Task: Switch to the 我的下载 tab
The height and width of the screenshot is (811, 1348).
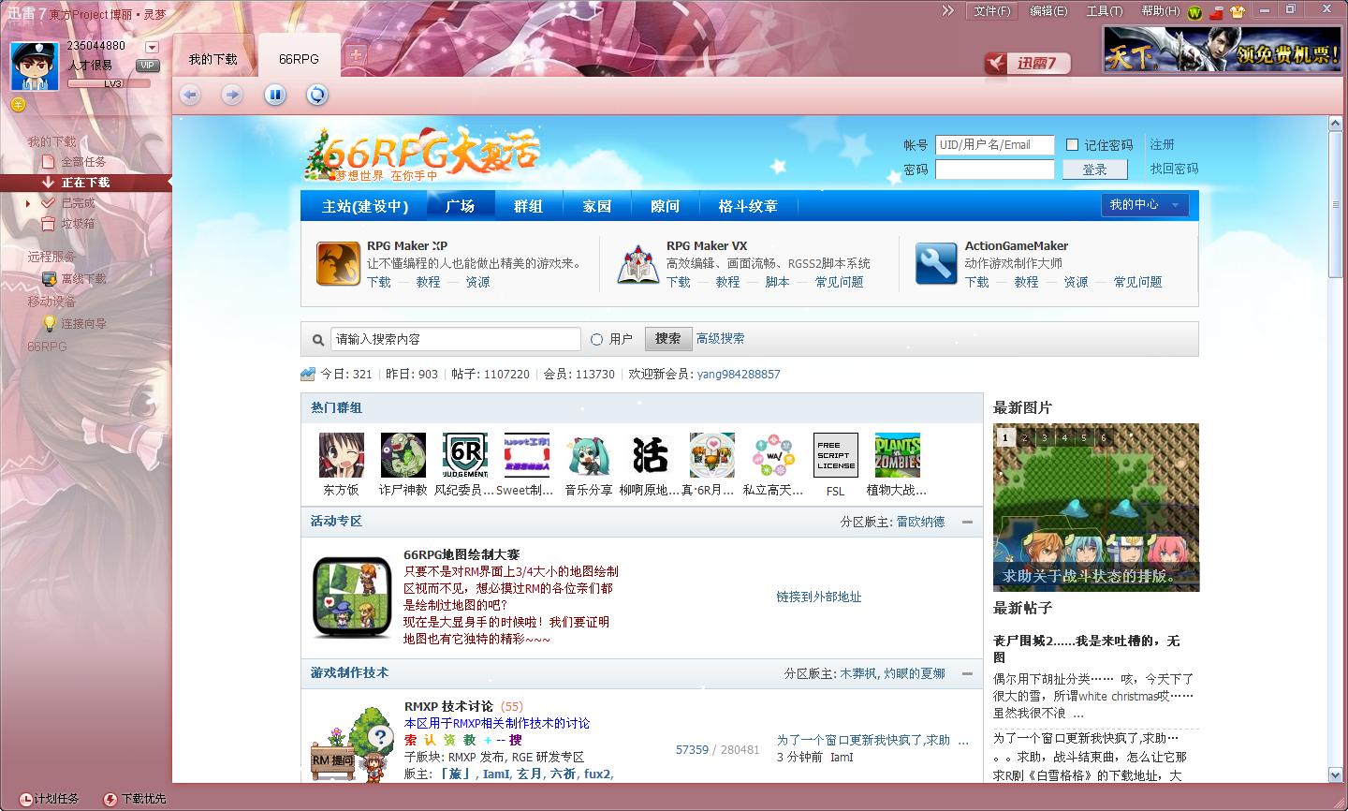Action: [213, 58]
